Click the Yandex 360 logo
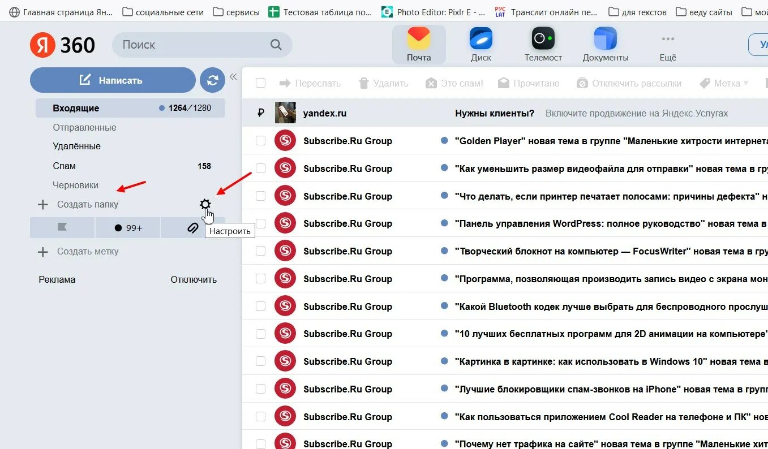The height and width of the screenshot is (449, 768). tap(63, 45)
